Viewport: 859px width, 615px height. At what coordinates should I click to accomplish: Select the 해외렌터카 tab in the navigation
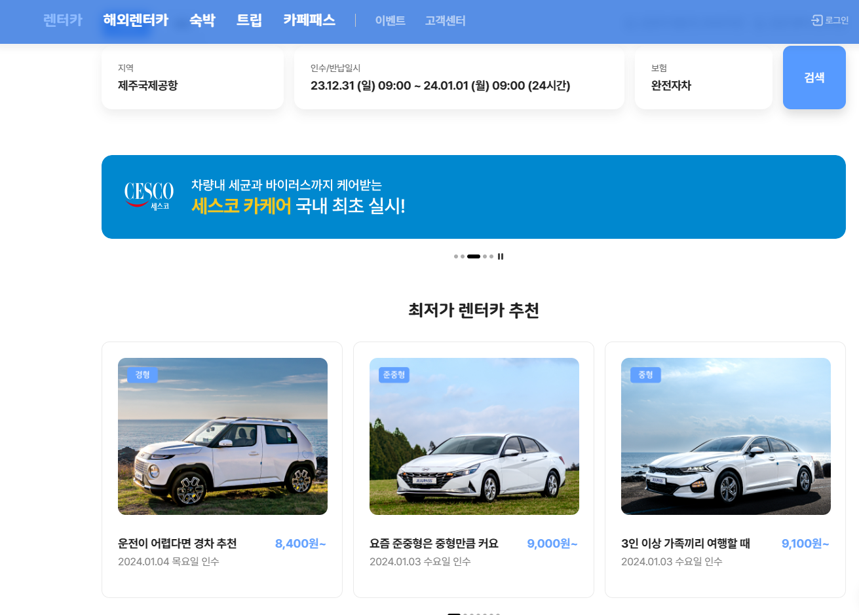134,20
